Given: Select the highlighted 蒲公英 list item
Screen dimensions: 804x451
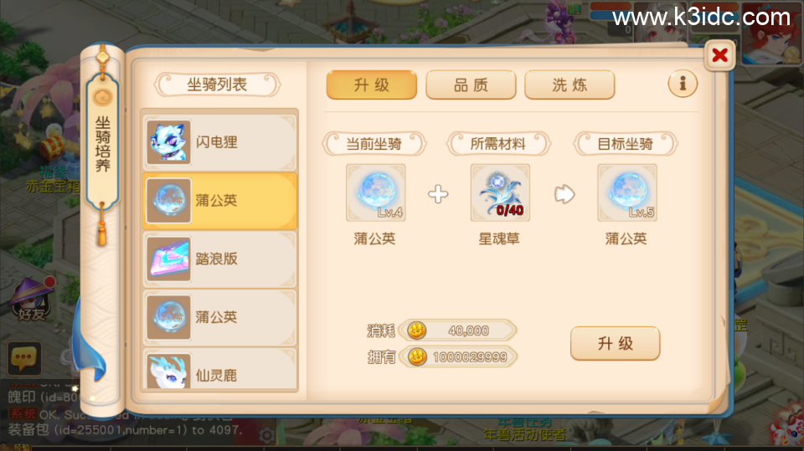Looking at the screenshot, I should click(220, 200).
